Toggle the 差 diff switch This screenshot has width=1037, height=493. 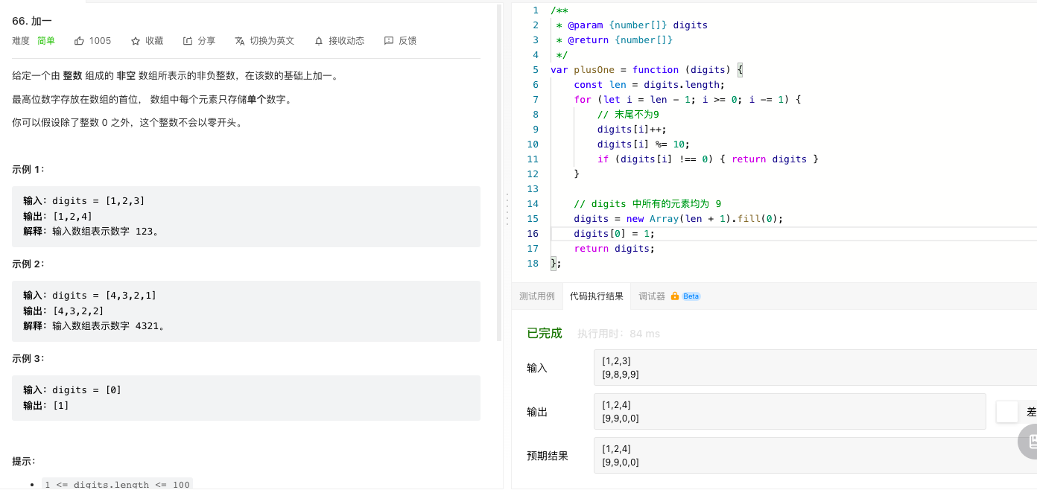[1007, 412]
